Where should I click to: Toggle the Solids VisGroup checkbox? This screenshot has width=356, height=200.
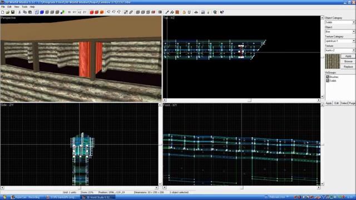328,81
